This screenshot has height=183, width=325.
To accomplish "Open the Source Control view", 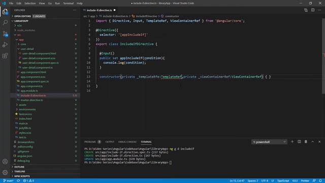I will pyautogui.click(x=5, y=34).
